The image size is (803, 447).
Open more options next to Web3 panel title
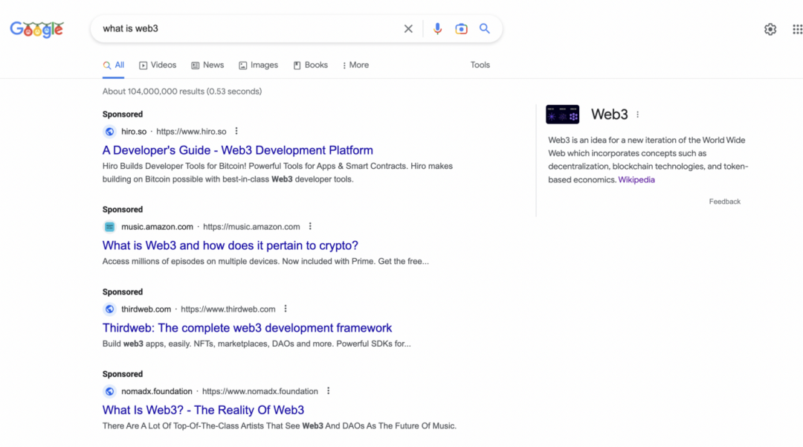[637, 115]
